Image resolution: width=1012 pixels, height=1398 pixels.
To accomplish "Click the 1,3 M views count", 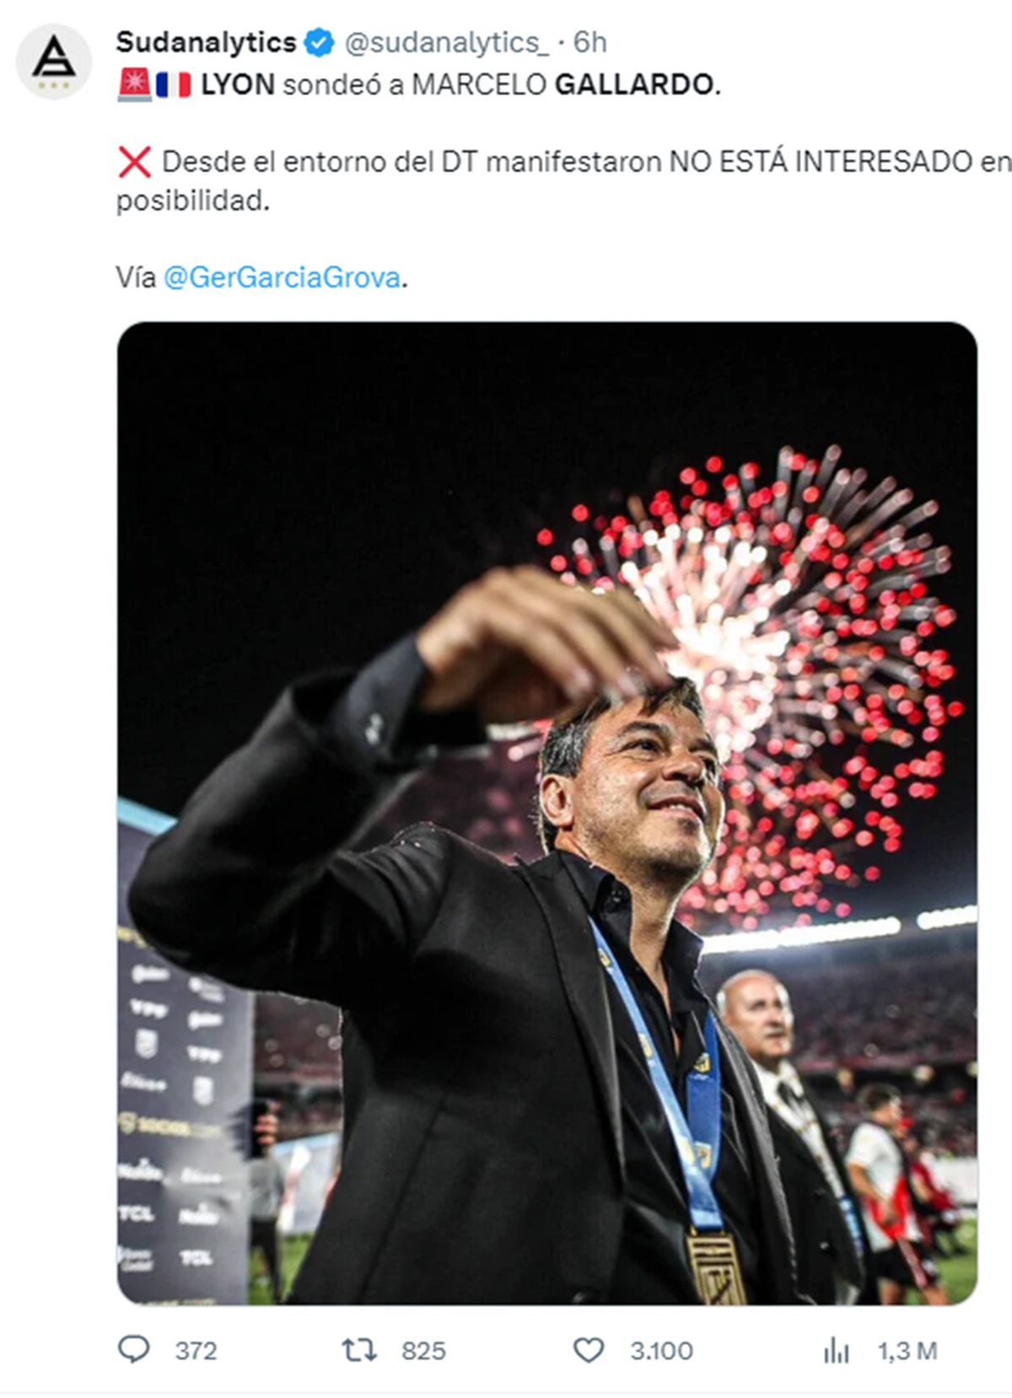I will pyautogui.click(x=907, y=1351).
